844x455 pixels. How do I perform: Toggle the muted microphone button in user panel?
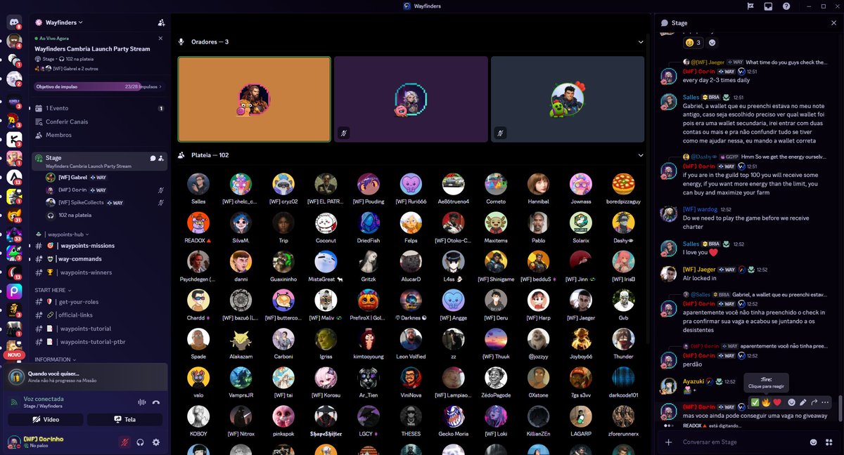coord(125,442)
